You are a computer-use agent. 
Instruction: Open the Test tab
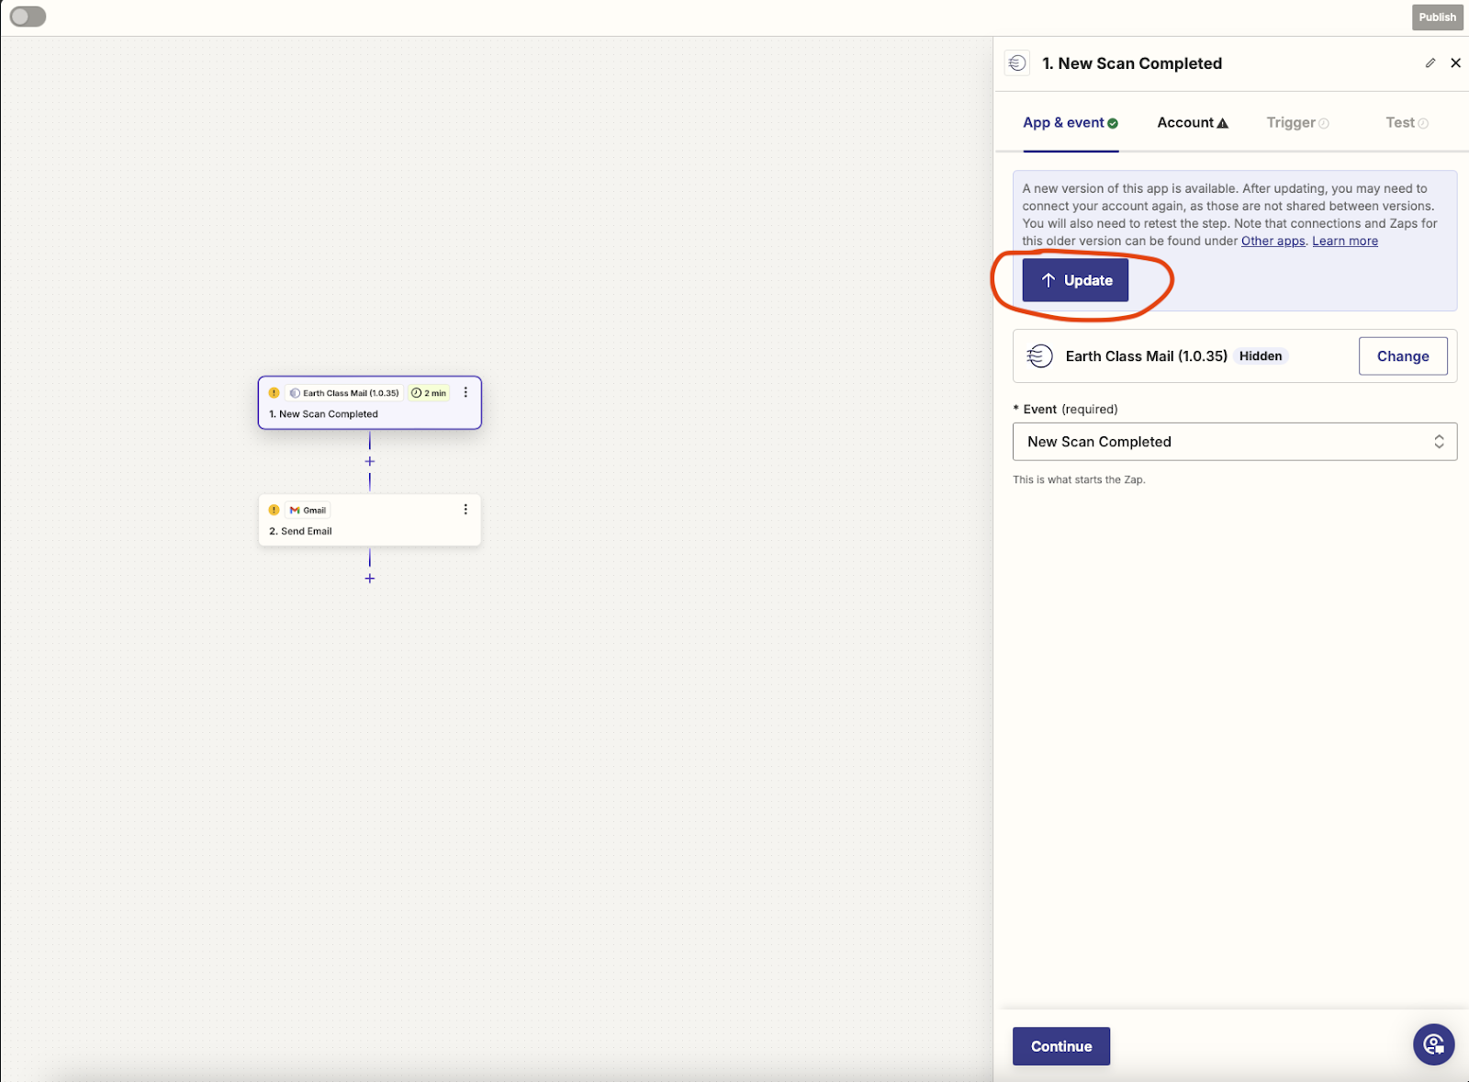point(1407,123)
